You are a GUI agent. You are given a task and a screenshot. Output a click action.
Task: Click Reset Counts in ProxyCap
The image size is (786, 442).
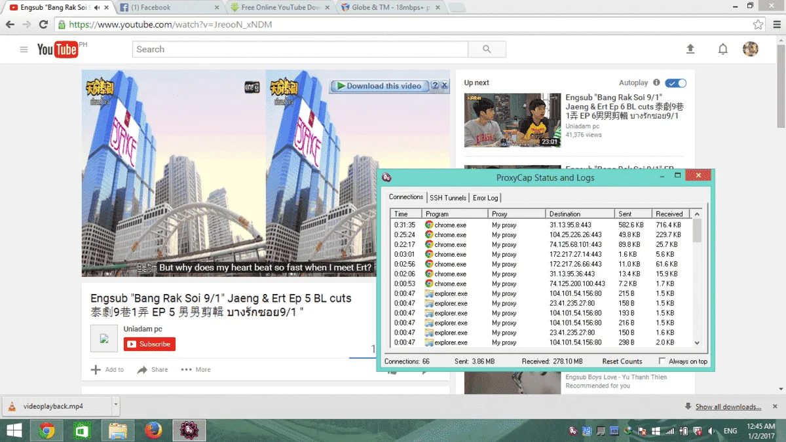pos(622,361)
